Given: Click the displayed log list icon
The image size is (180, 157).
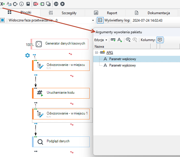Looking at the screenshot, I should click(100, 20).
